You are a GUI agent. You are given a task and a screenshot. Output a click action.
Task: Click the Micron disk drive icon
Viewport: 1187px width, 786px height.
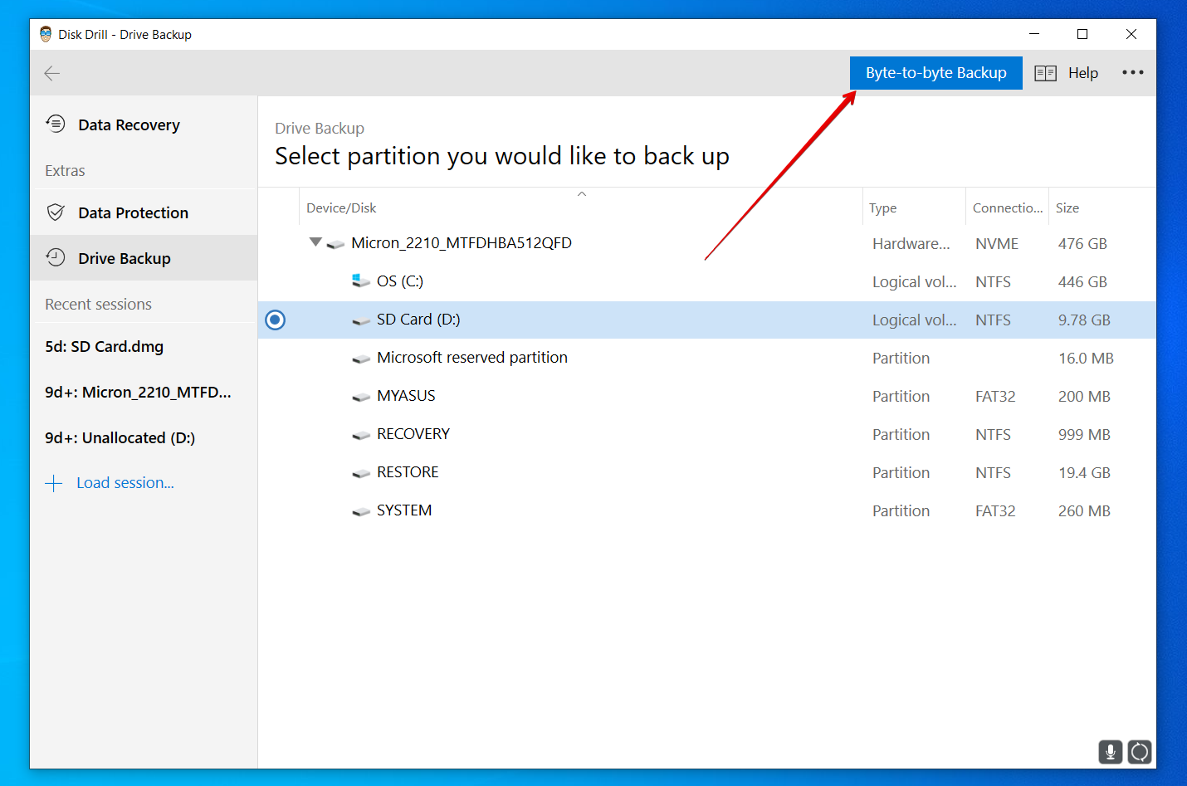(335, 244)
